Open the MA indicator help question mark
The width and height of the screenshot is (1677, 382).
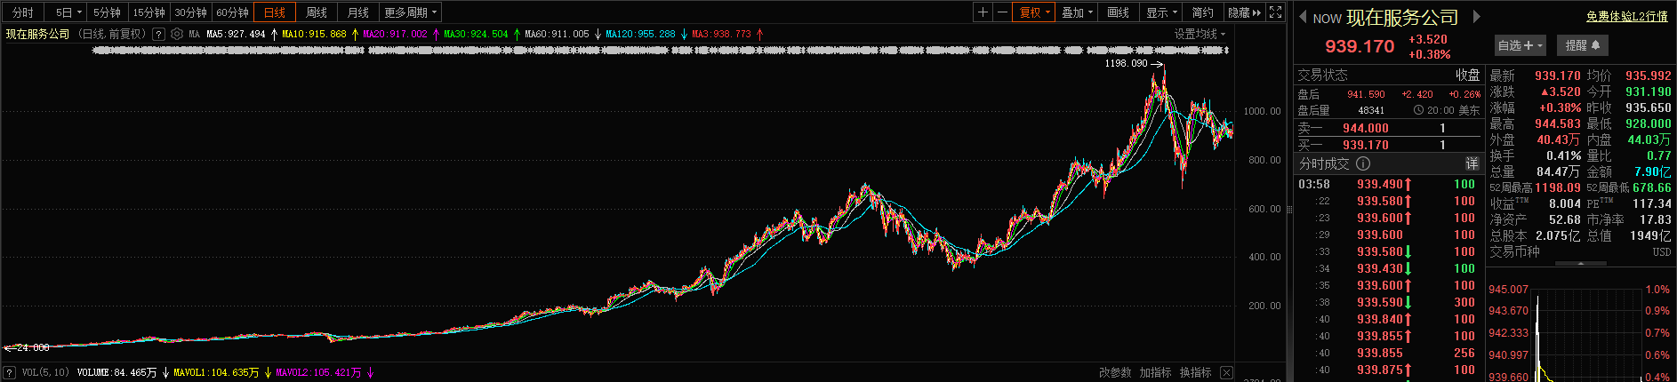(158, 34)
